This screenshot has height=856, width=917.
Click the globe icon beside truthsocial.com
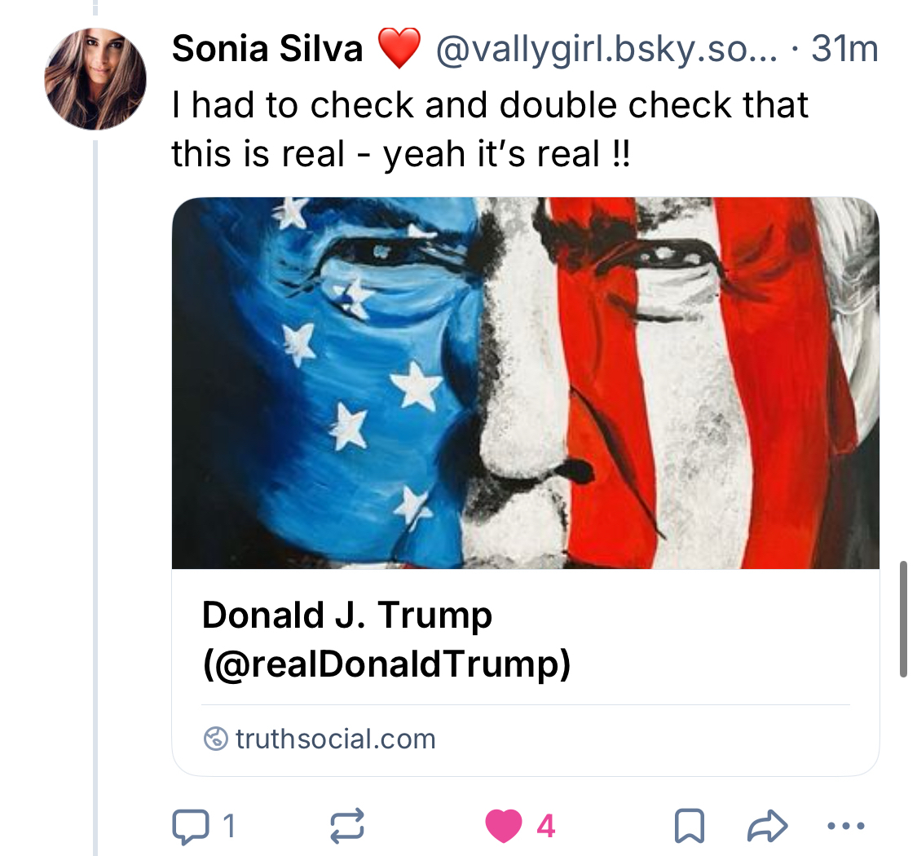point(215,739)
